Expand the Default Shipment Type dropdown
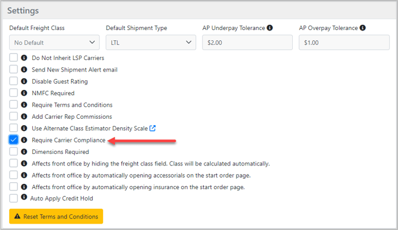Image resolution: width=398 pixels, height=230 pixels. coord(151,43)
